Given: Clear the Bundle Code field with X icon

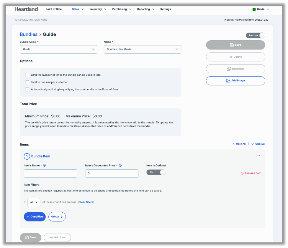Looking at the screenshot, I should pyautogui.click(x=93, y=49).
